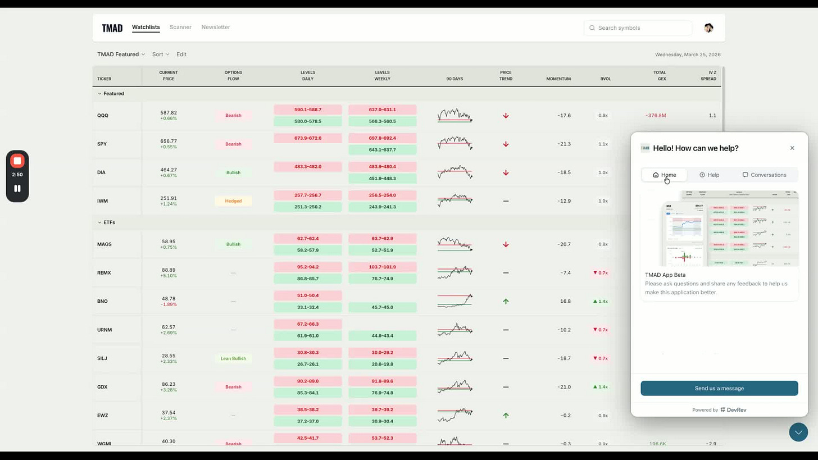Click the Current Price column header
Screen dimensions: 818x460
click(169, 76)
